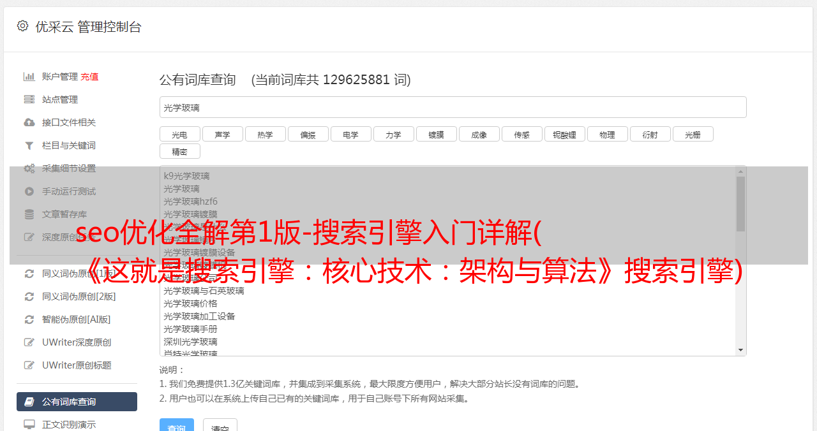Click the filter icon for 栏目与关键词
This screenshot has width=817, height=431.
pyautogui.click(x=29, y=145)
